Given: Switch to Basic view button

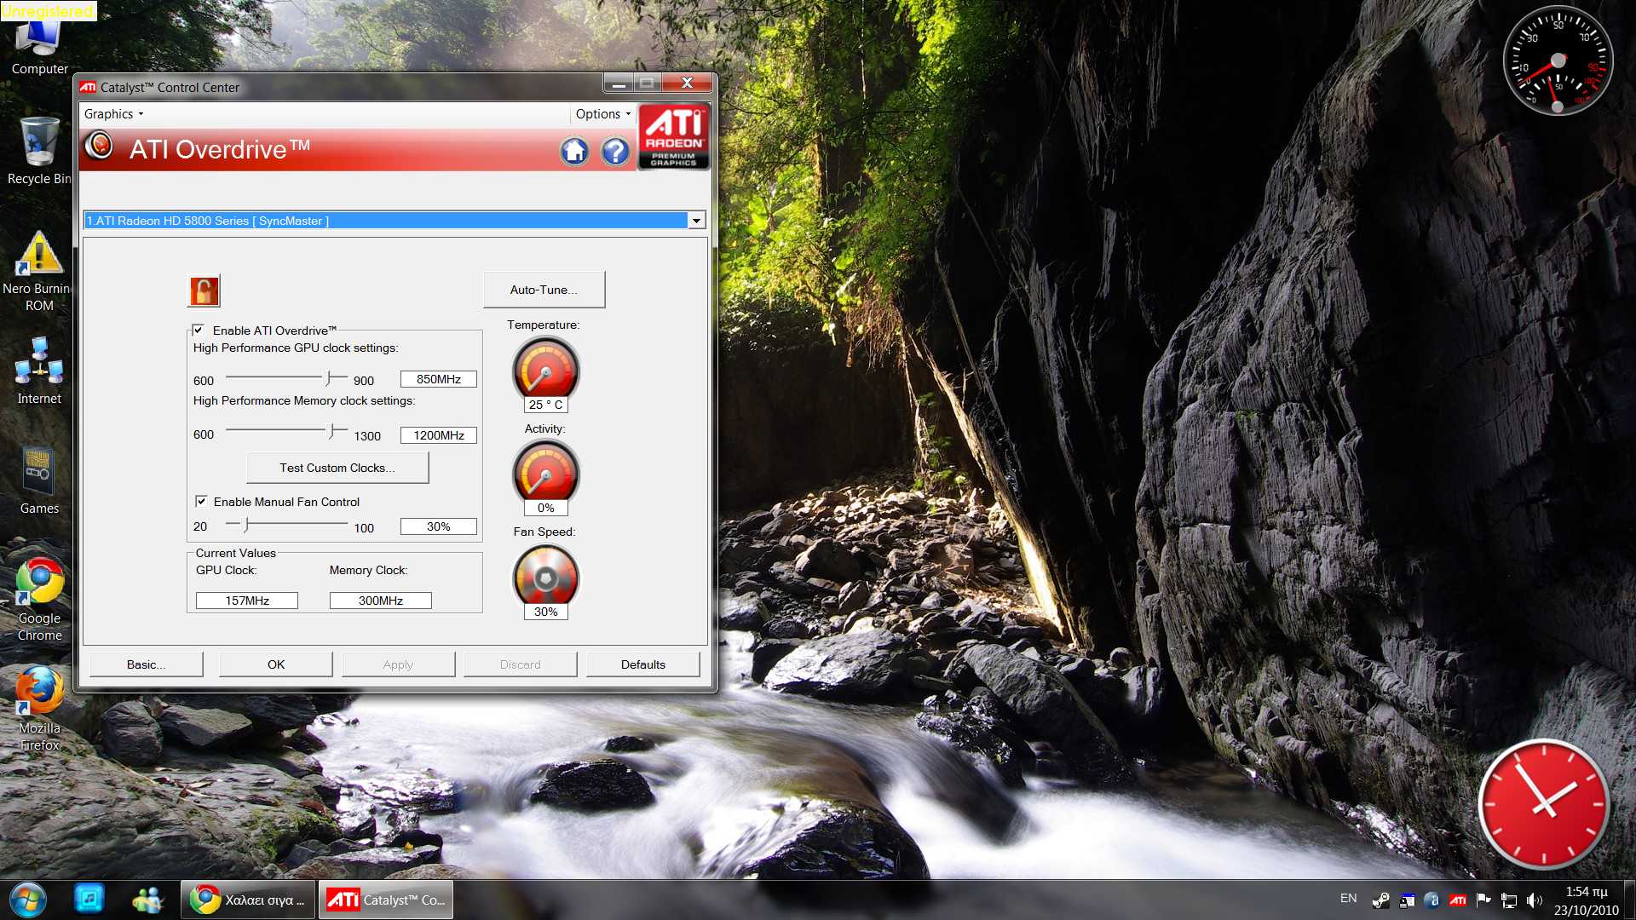Looking at the screenshot, I should 146,664.
